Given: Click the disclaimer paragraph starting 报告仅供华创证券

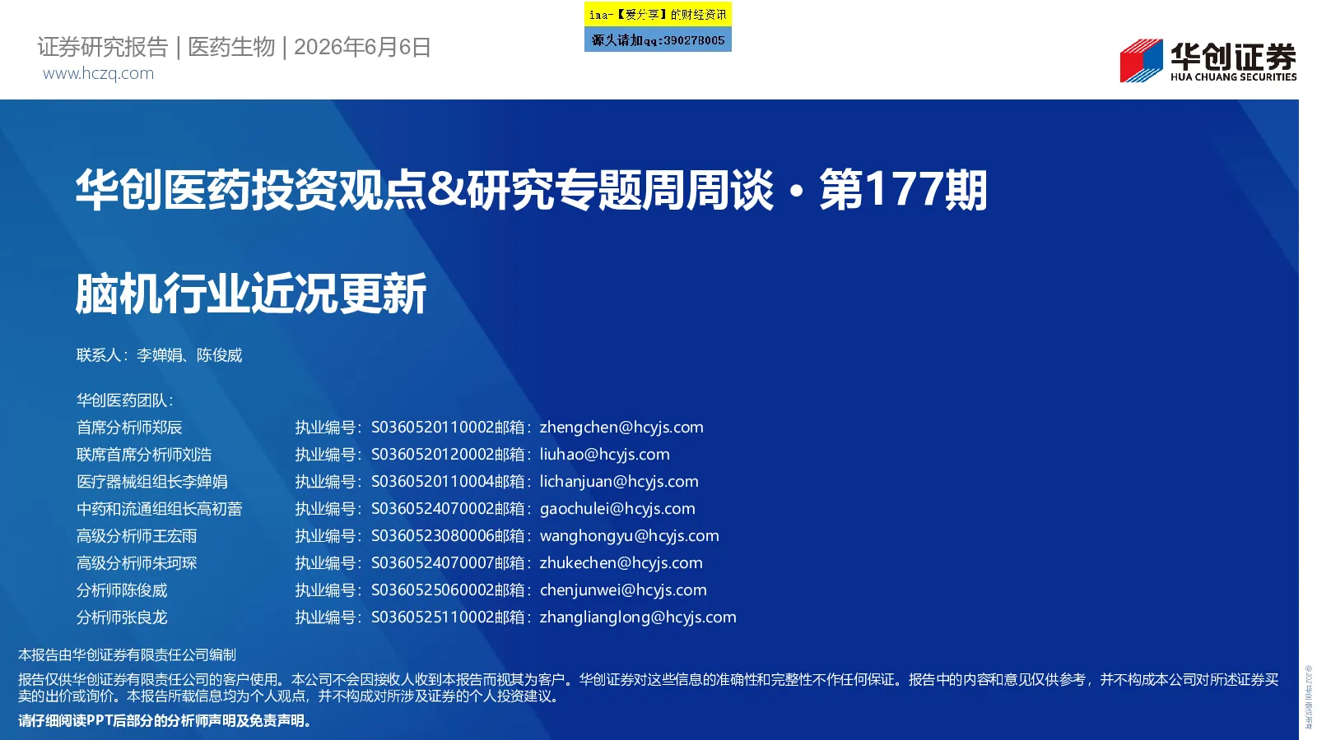Looking at the screenshot, I should [649, 688].
